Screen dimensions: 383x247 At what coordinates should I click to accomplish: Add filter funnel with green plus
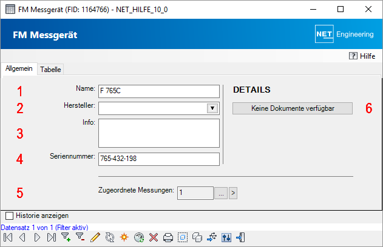point(66,237)
